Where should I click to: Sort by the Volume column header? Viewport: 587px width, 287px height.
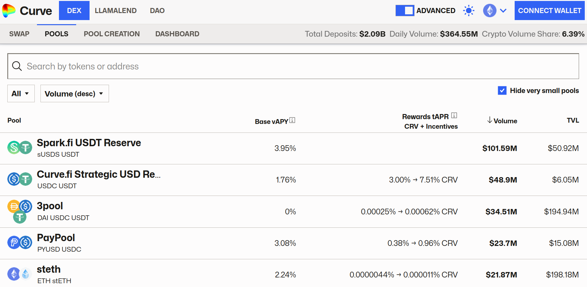point(502,121)
